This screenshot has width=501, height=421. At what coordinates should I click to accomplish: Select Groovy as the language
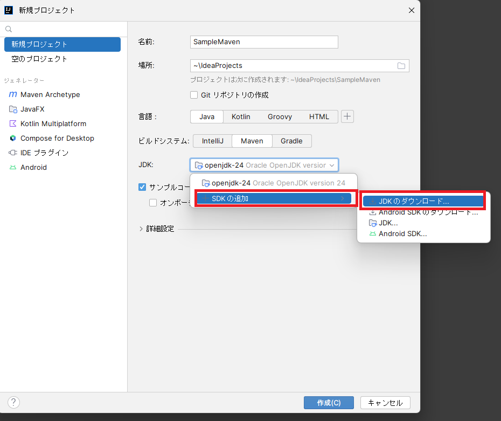pyautogui.click(x=280, y=116)
